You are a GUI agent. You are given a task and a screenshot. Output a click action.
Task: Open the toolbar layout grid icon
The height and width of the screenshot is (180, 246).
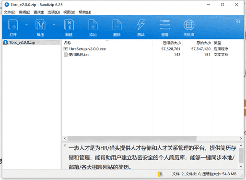coord(238,21)
